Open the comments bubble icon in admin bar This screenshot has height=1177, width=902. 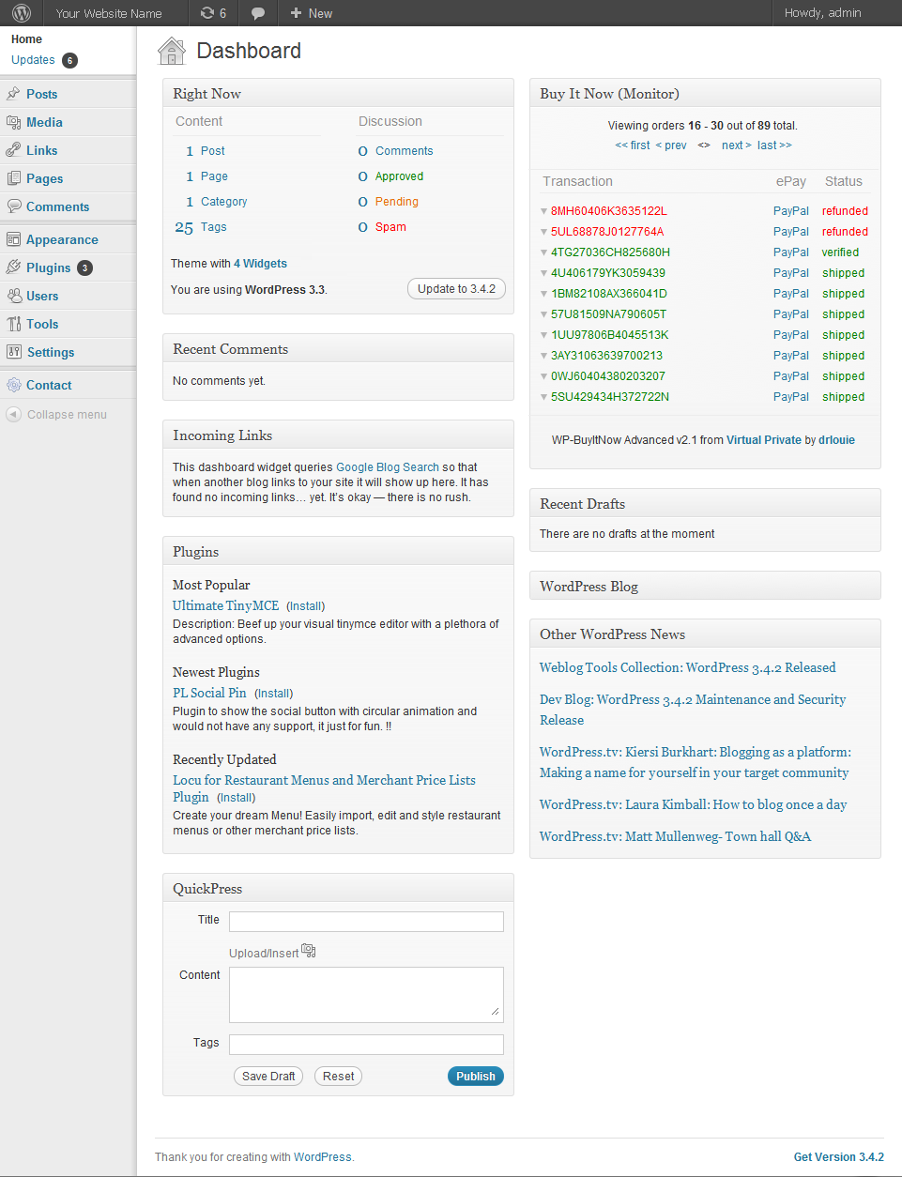[x=258, y=13]
